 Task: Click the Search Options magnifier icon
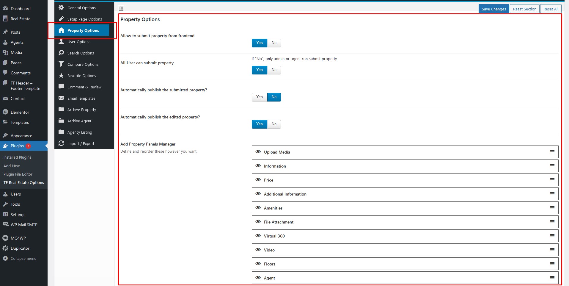61,53
